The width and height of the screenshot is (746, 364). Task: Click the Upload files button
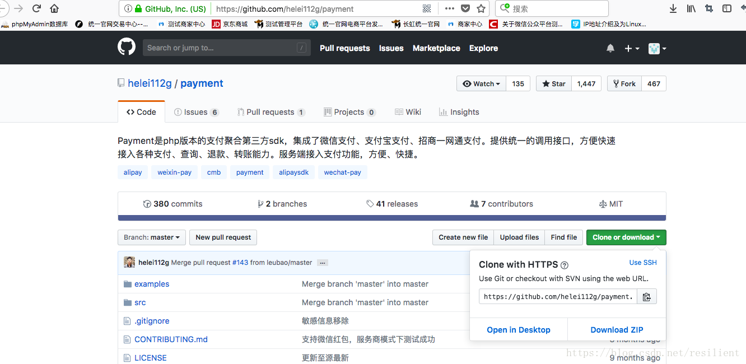pyautogui.click(x=519, y=237)
